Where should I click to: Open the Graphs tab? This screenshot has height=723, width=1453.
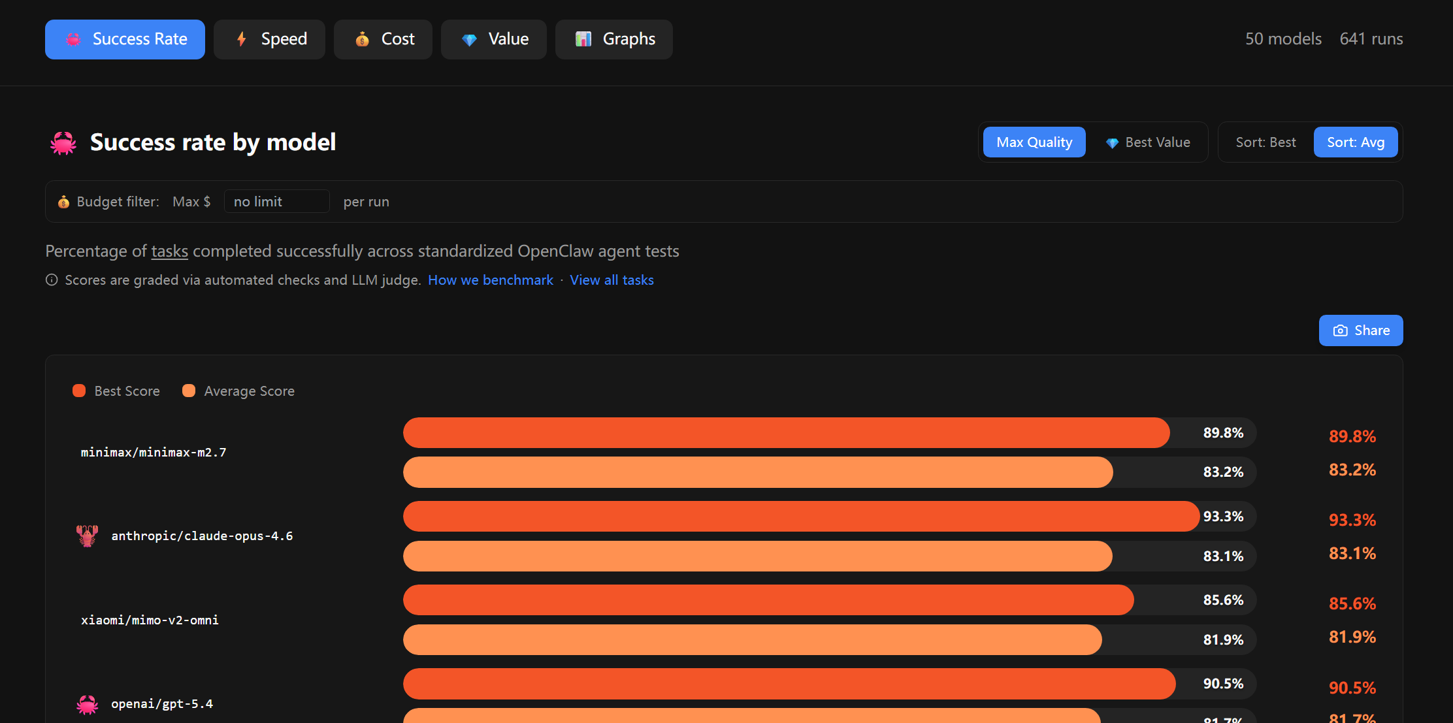[614, 39]
